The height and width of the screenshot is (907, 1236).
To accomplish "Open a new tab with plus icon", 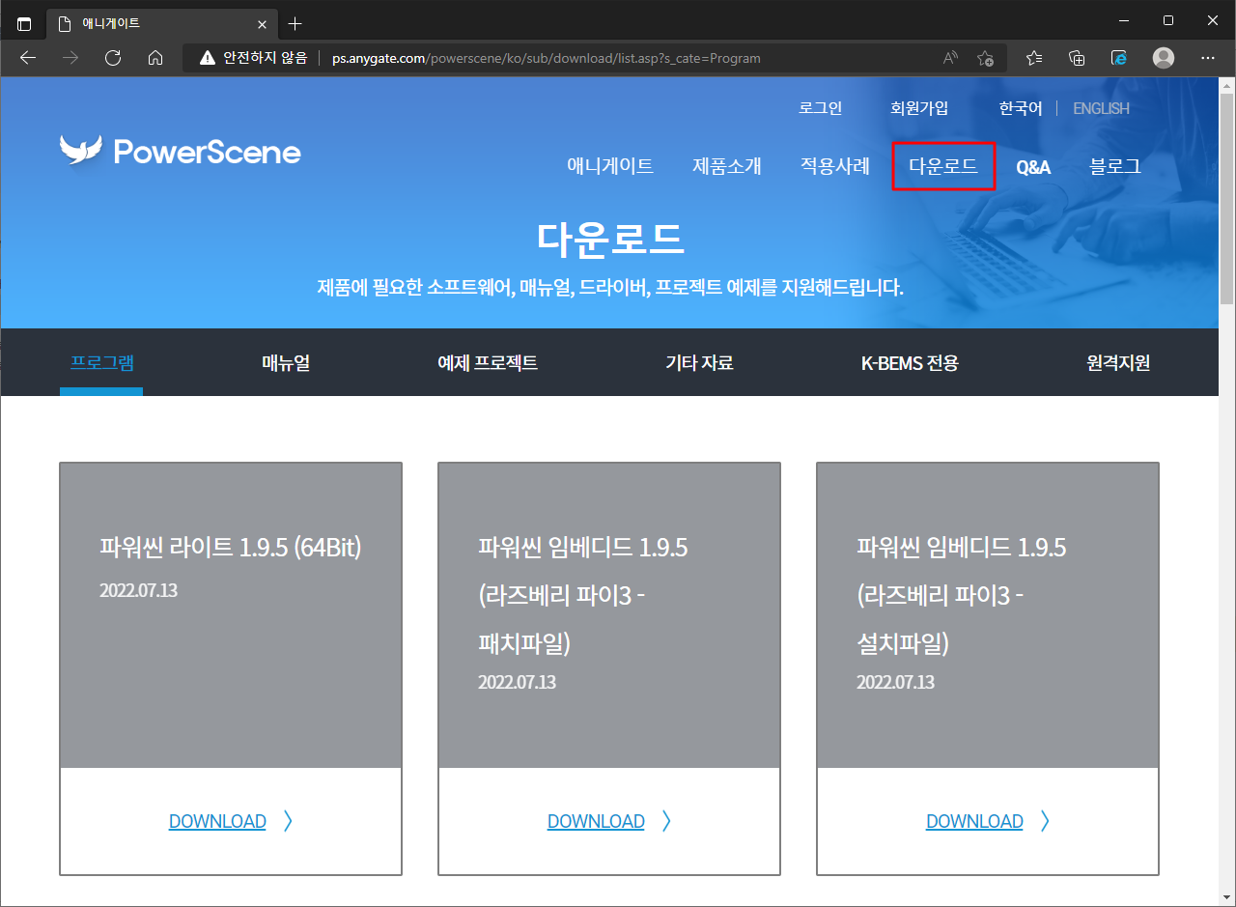I will pyautogui.click(x=295, y=23).
